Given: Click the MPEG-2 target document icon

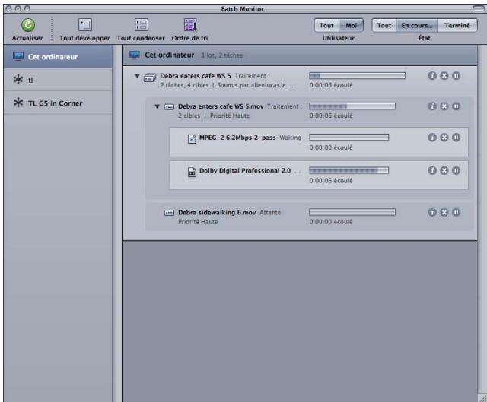Looking at the screenshot, I should pyautogui.click(x=193, y=138).
